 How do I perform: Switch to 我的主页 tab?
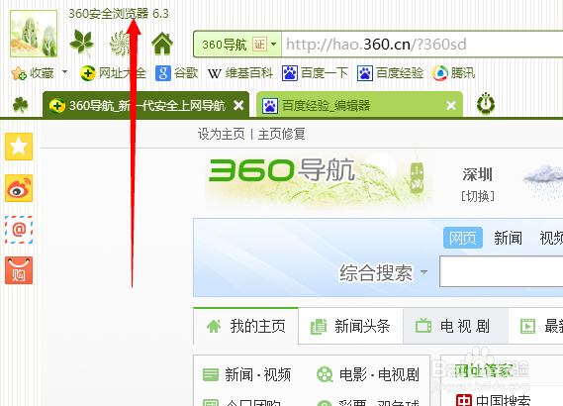point(246,326)
